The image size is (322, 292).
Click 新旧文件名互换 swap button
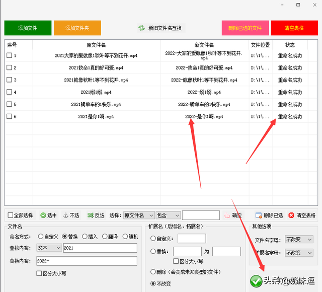(161, 28)
